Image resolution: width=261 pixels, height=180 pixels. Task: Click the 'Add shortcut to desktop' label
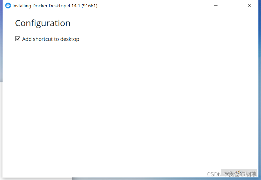tap(50, 39)
